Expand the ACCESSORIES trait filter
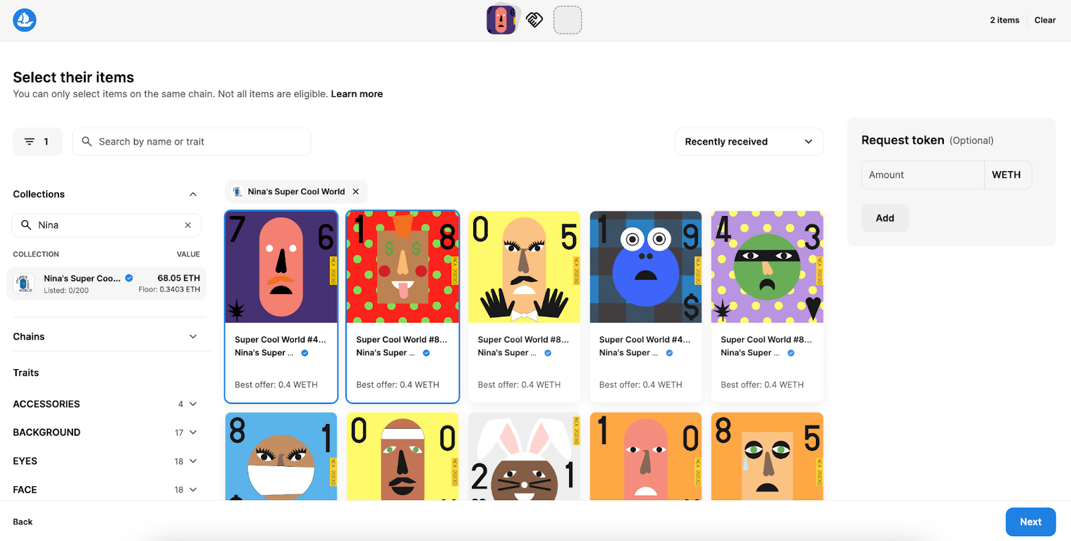 point(193,404)
